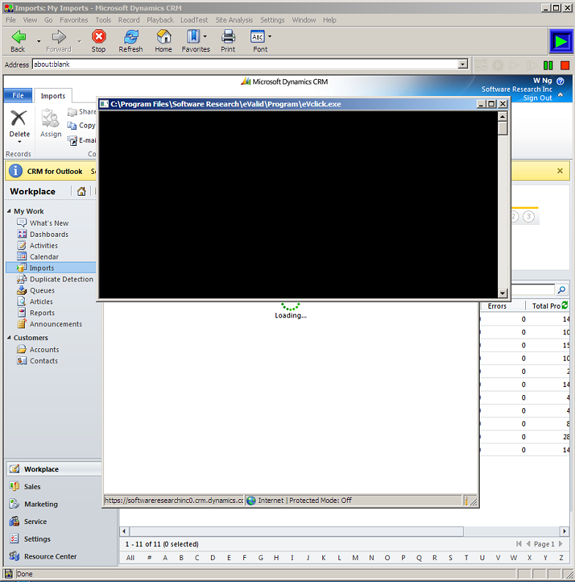This screenshot has width=575, height=582.
Task: Open Accounts under Customers
Action: 44,350
